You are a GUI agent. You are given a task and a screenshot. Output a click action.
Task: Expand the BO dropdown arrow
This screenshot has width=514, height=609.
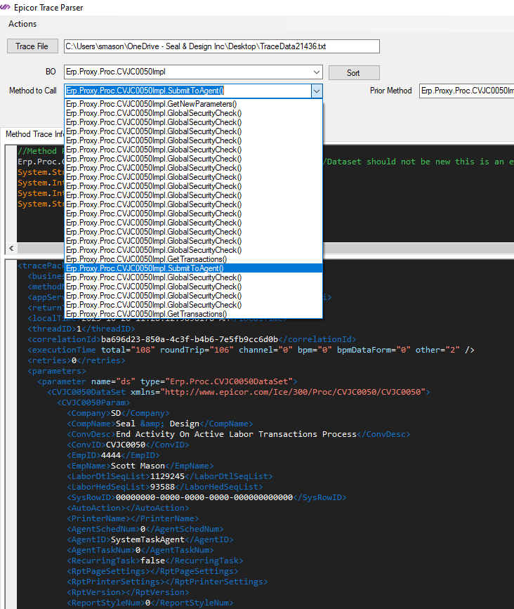316,72
